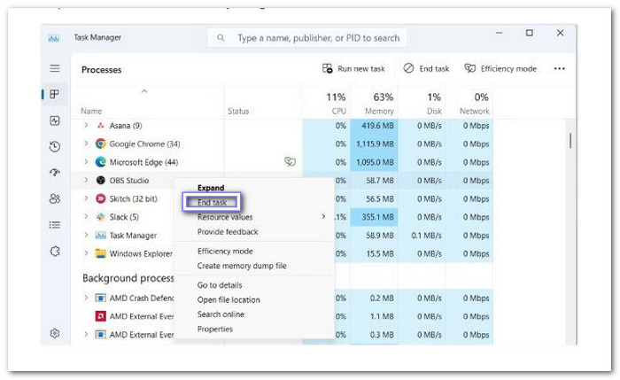The image size is (620, 380).
Task: Open the Details sidebar icon
Action: [55, 225]
